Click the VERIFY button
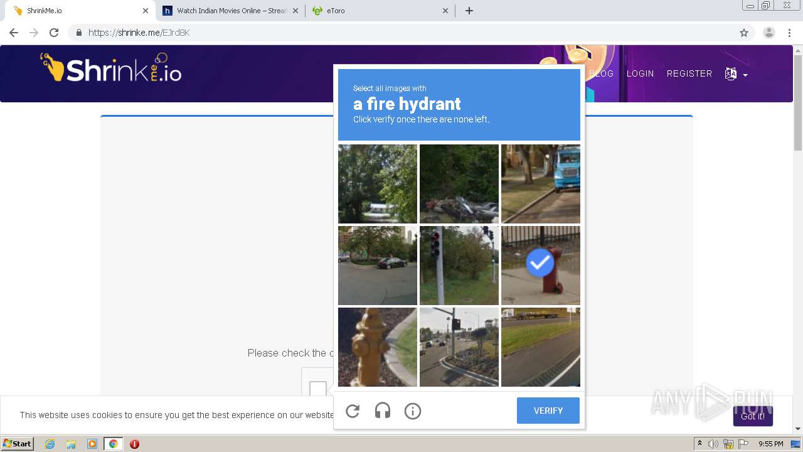The width and height of the screenshot is (803, 452). pos(548,411)
